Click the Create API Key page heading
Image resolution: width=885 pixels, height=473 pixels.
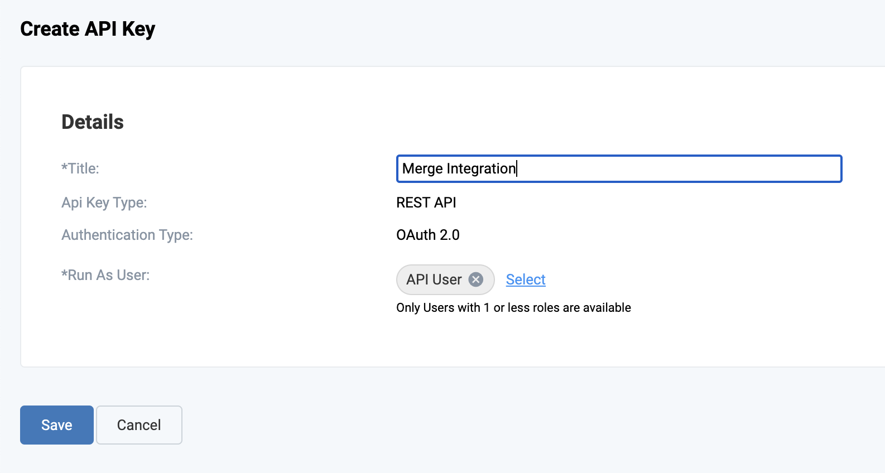pos(88,29)
